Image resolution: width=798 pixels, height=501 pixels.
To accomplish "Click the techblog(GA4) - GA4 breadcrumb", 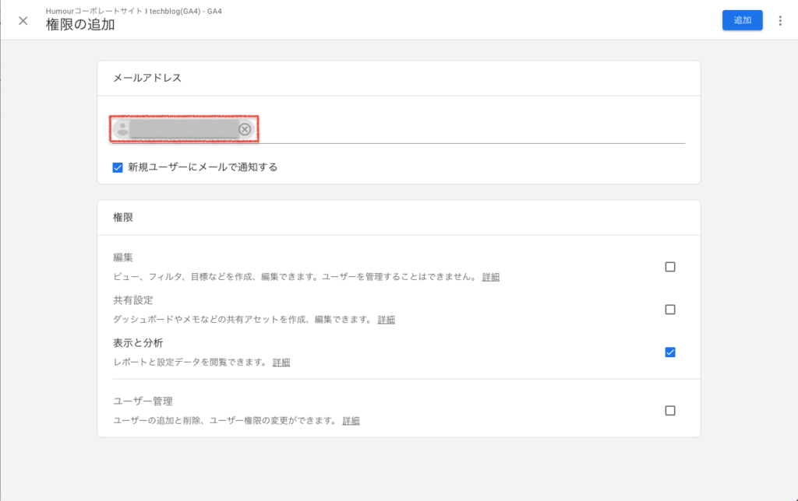I will click(192, 11).
